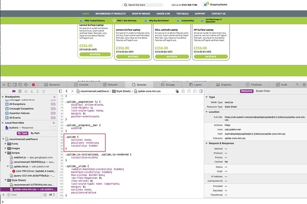
Task: Hide the left navigation sidebar
Action: click(x=61, y=91)
